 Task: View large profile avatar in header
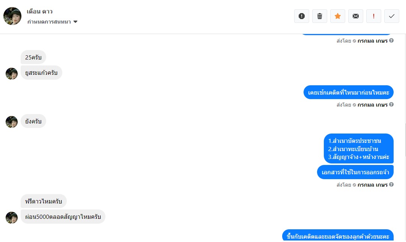[12, 16]
